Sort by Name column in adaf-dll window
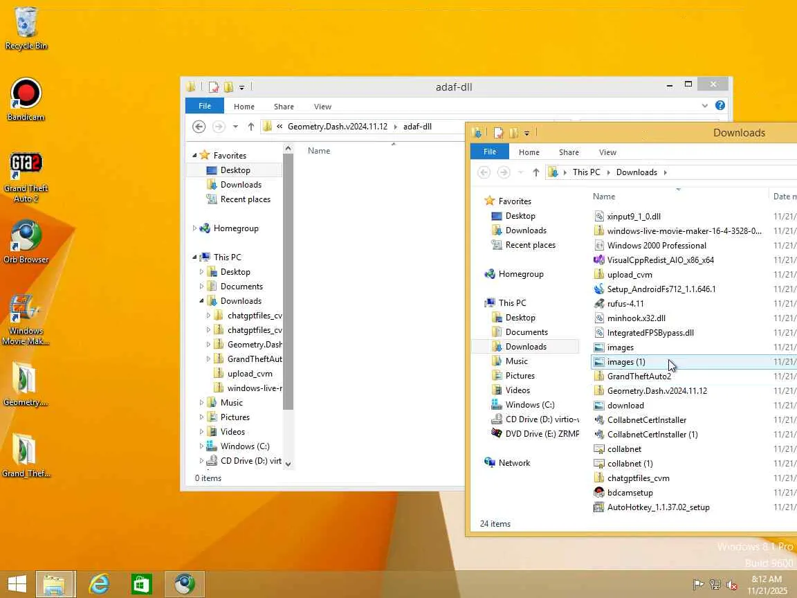 319,151
